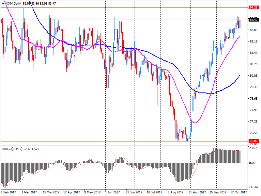The image size is (261, 196).
Task: Click the MACD(5,34,5) indicator label
Action: point(12,149)
